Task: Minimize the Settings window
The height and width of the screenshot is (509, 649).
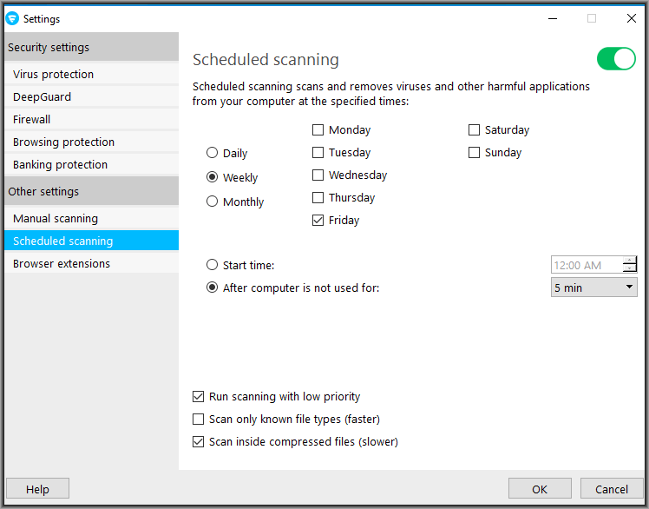Action: [x=553, y=18]
